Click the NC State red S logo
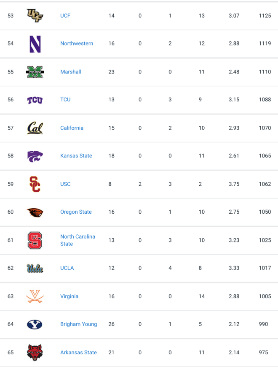278x367 pixels. [35, 240]
